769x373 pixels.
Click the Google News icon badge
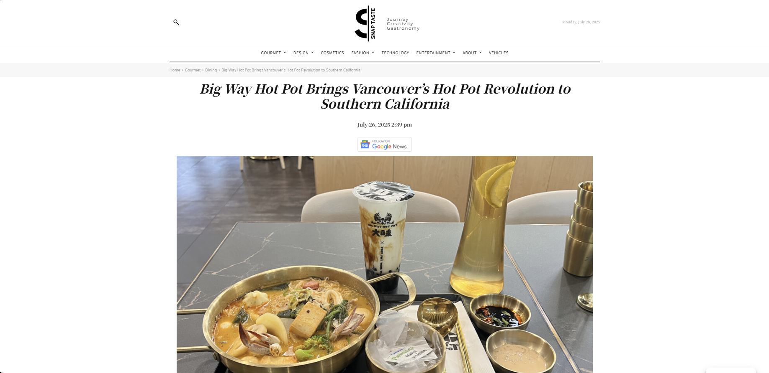click(365, 145)
